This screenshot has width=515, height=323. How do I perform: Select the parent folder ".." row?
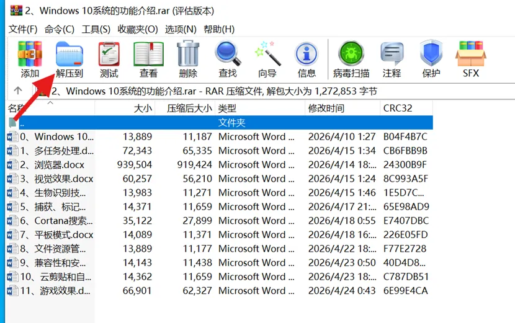220,122
